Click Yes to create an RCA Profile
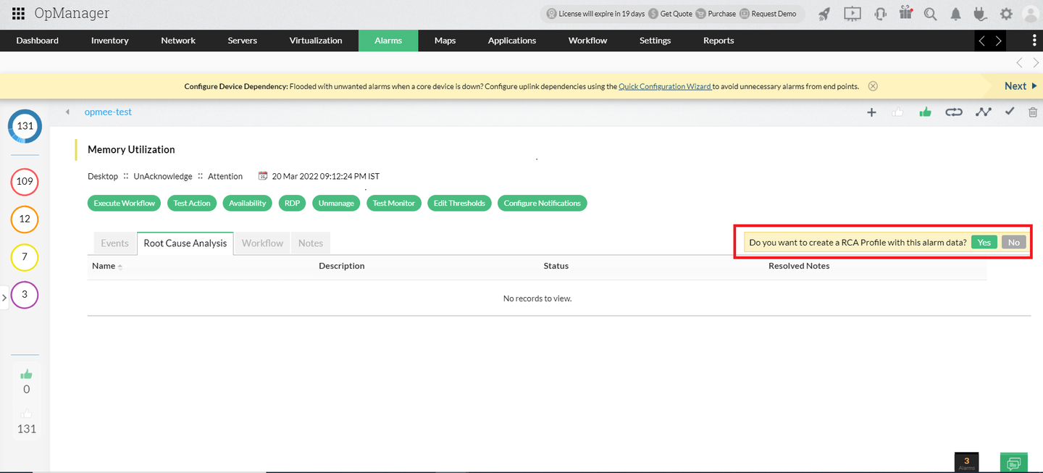This screenshot has width=1043, height=473. coord(984,242)
